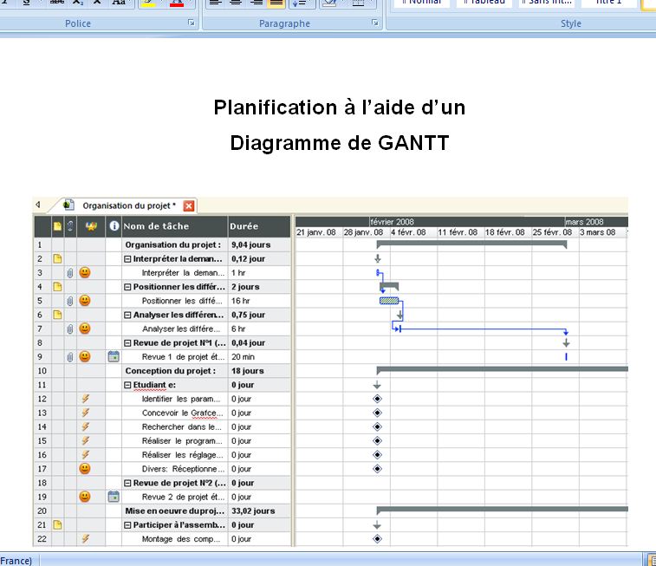Click milestone diamond on row 22
This screenshot has height=566, width=656.
pos(377,539)
